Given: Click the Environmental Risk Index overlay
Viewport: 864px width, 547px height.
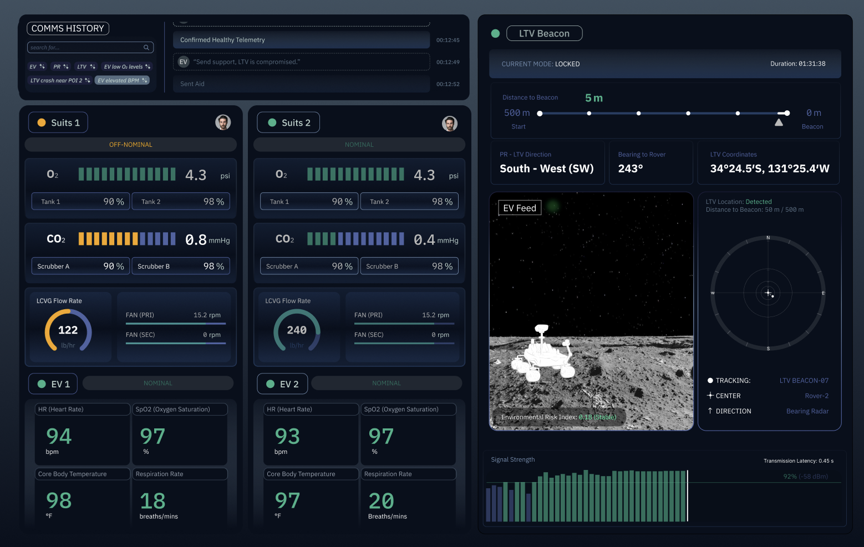Looking at the screenshot, I should pos(558,417).
